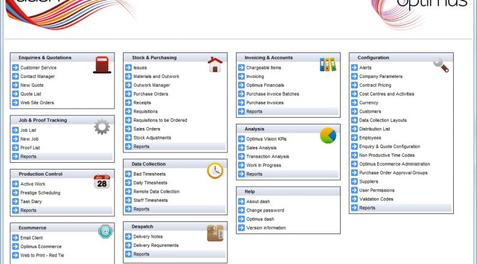477x264 pixels.
Task: Click the clock icon in Data Collection
Action: pos(215,171)
